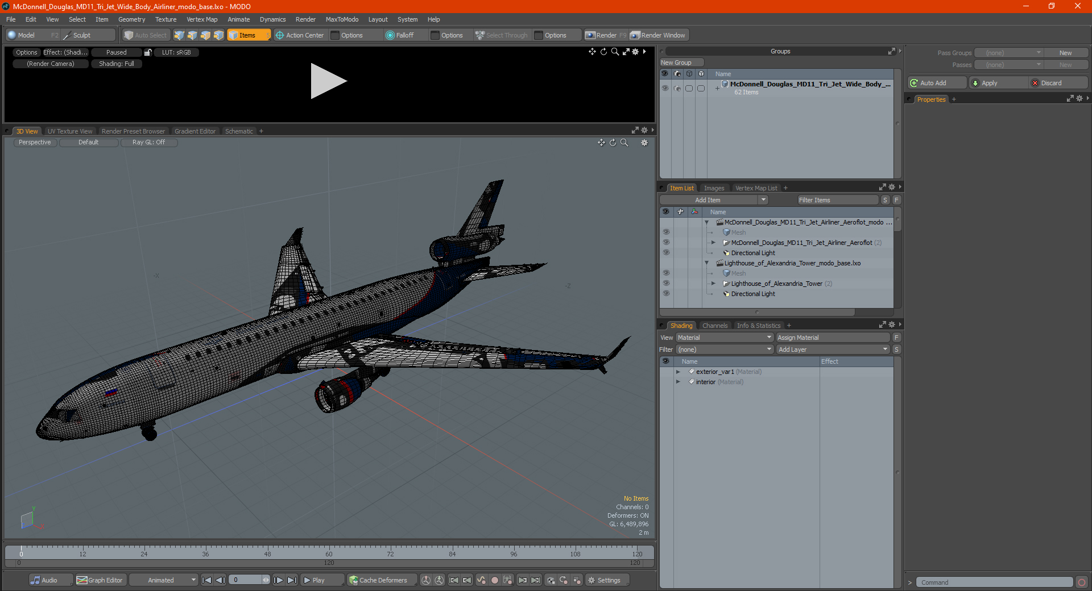Step to the next frame
This screenshot has height=591, width=1092.
278,580
